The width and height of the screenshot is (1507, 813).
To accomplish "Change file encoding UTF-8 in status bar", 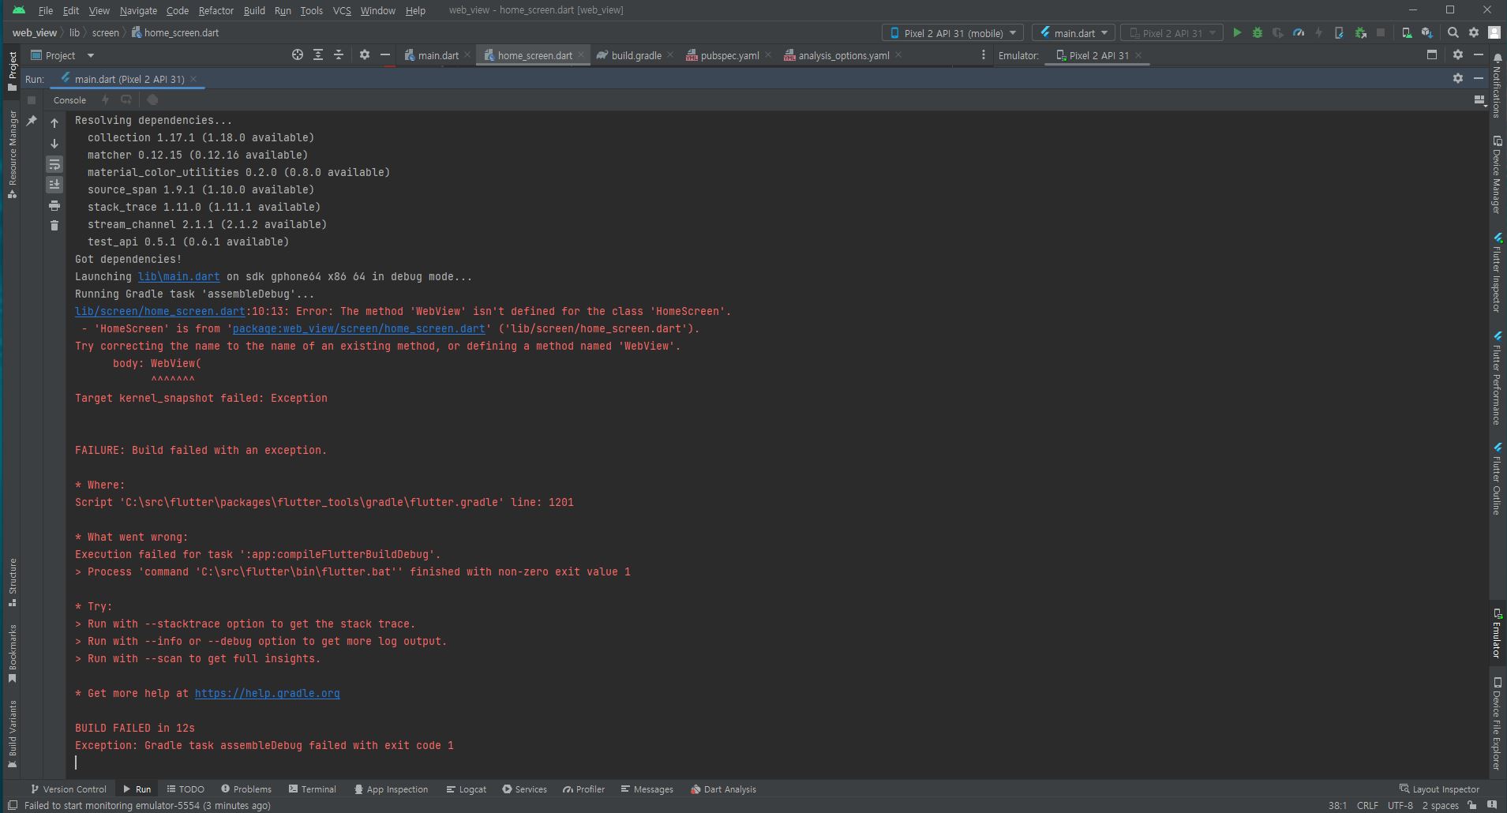I will click(1400, 806).
